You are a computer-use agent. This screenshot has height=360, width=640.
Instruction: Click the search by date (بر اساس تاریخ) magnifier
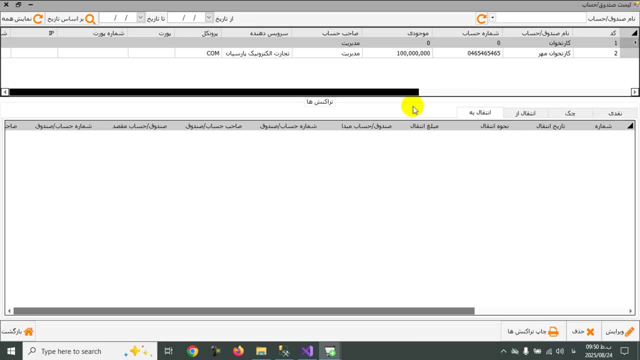(x=71, y=18)
